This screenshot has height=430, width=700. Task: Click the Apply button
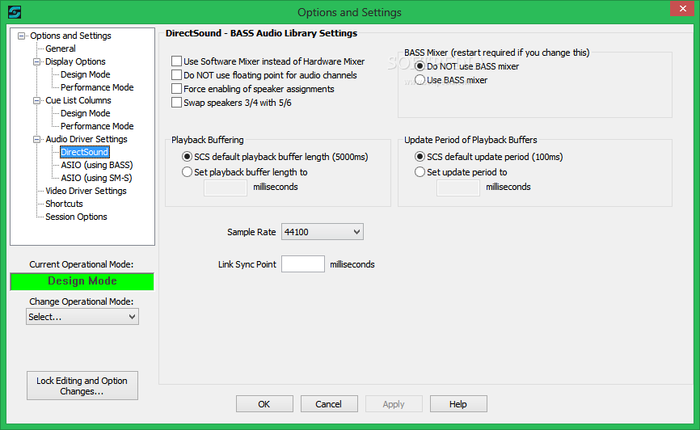pos(394,403)
